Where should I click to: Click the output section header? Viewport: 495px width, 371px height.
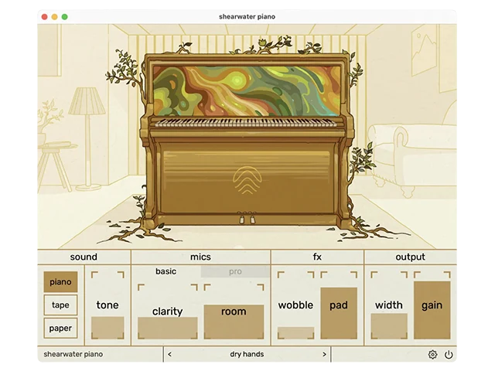[x=411, y=257]
